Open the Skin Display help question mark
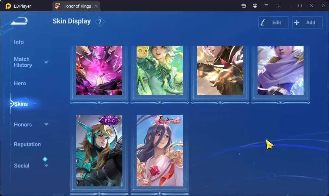 tap(100, 22)
